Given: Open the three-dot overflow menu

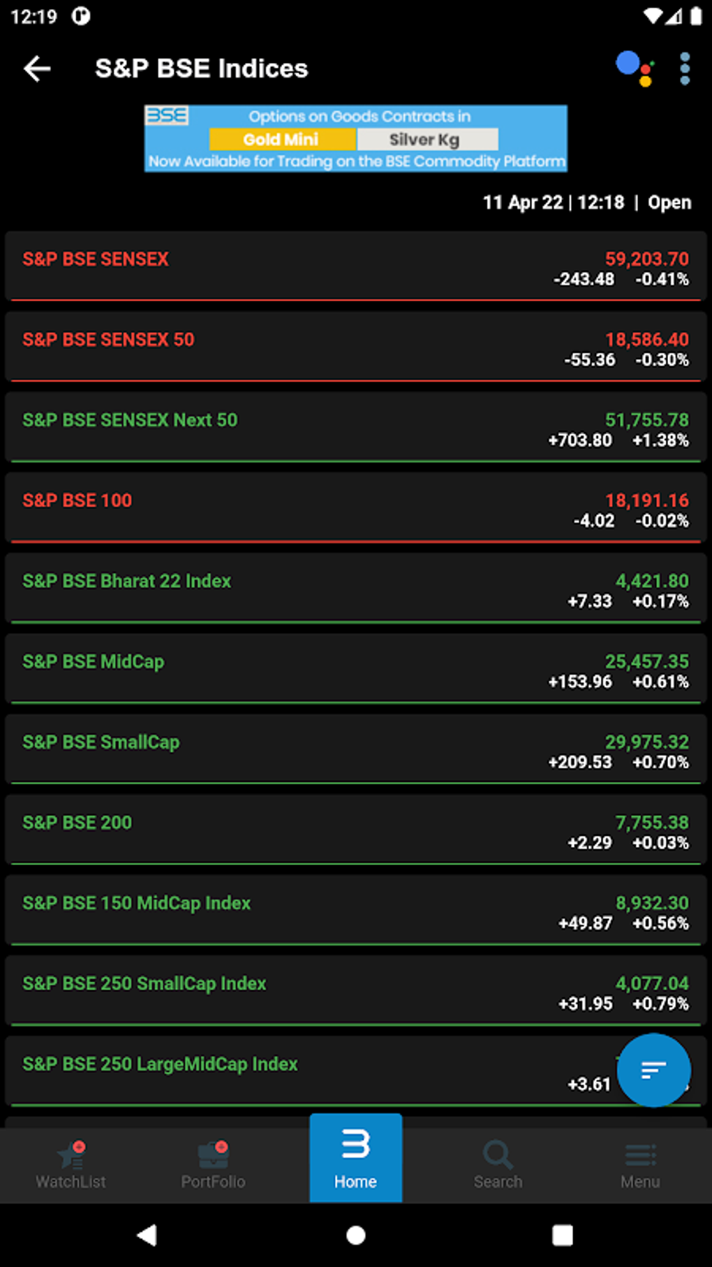Looking at the screenshot, I should click(x=685, y=68).
